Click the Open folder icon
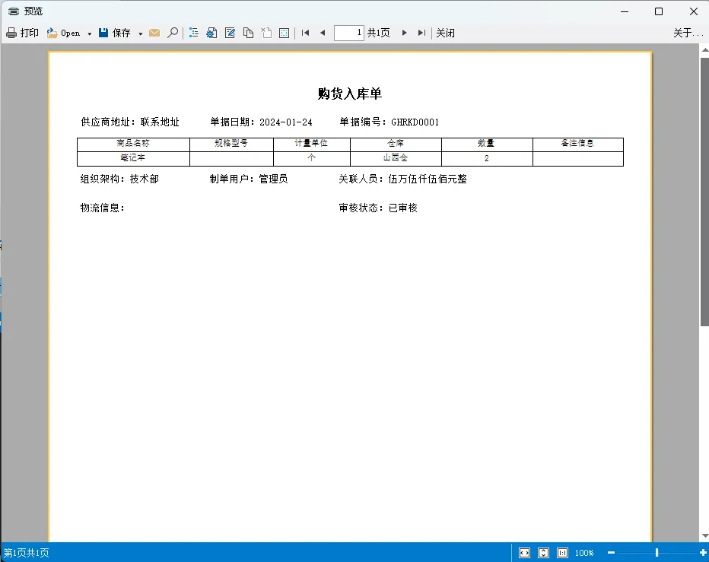Viewport: 709px width, 562px height. 52,33
